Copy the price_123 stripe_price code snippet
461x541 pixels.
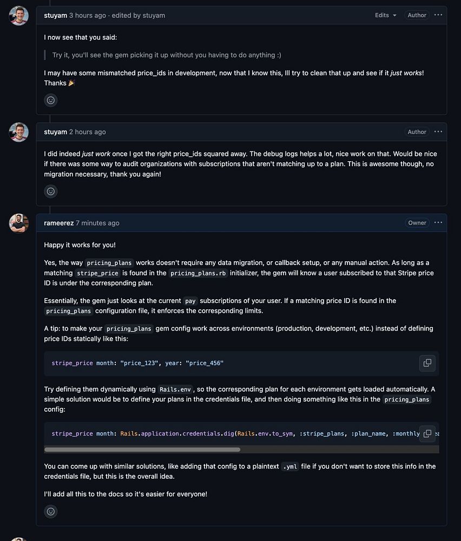(427, 363)
